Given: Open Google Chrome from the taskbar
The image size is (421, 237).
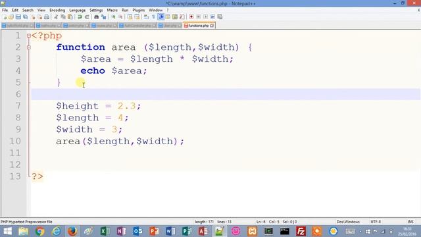Looking at the screenshot, I should point(39,231).
